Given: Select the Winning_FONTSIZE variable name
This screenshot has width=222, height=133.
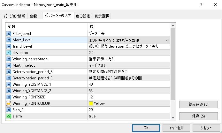Looking at the screenshot, I should click(x=29, y=97).
